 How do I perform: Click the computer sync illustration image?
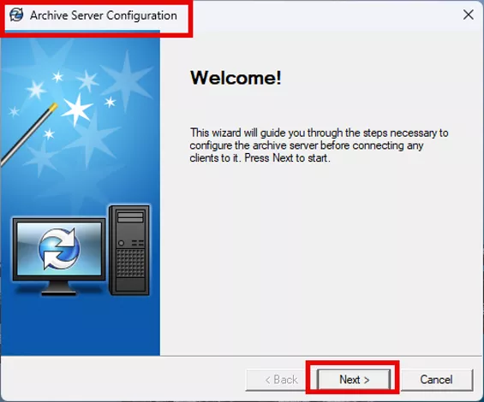(81, 250)
